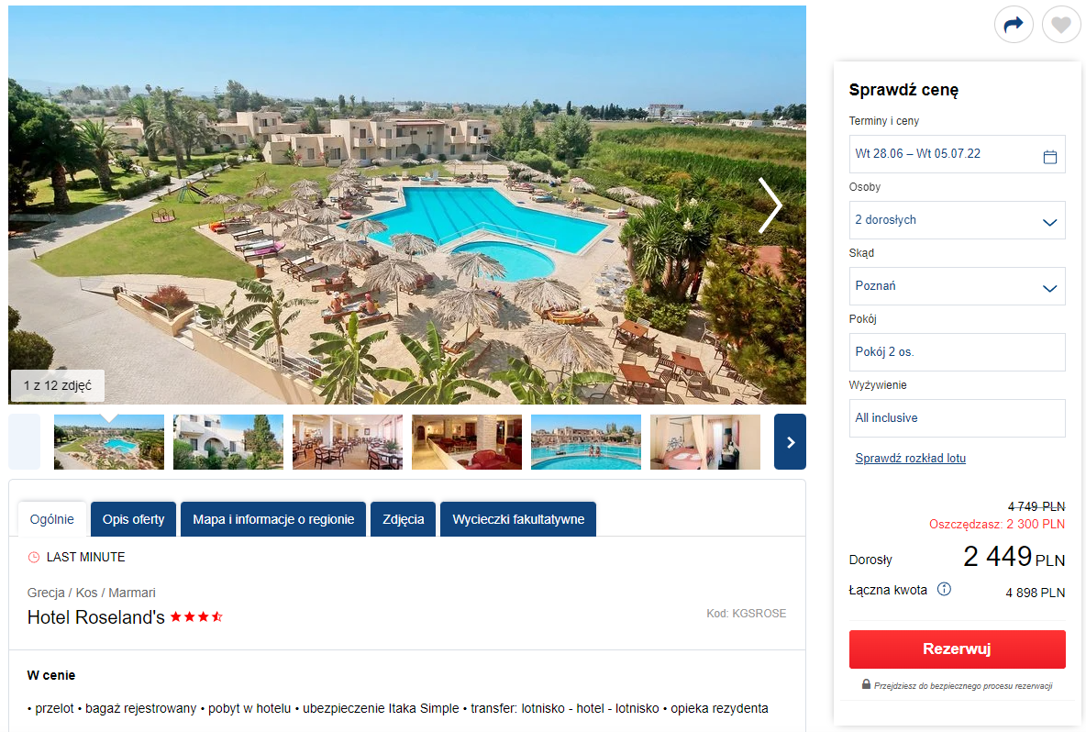This screenshot has height=732, width=1086.
Task: Click info icon beside Łączna kwota
Action: coord(944,589)
